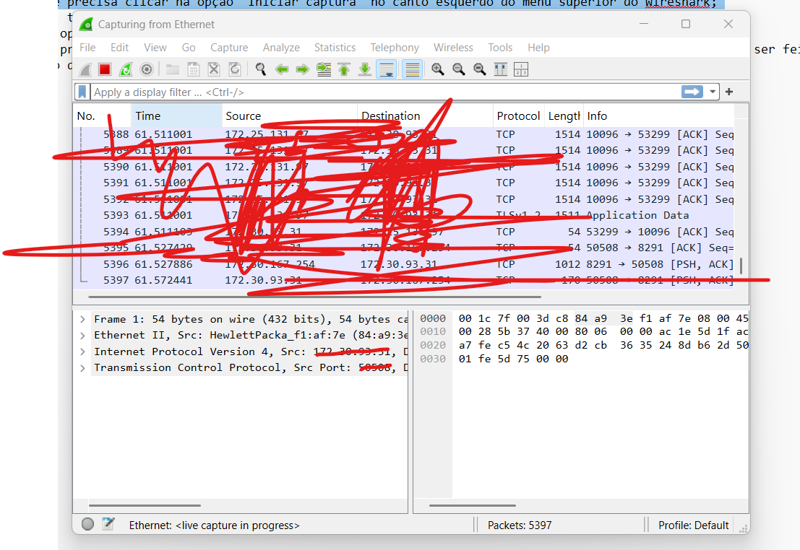The width and height of the screenshot is (800, 550).
Task: Open the Wireless menu
Action: point(453,48)
